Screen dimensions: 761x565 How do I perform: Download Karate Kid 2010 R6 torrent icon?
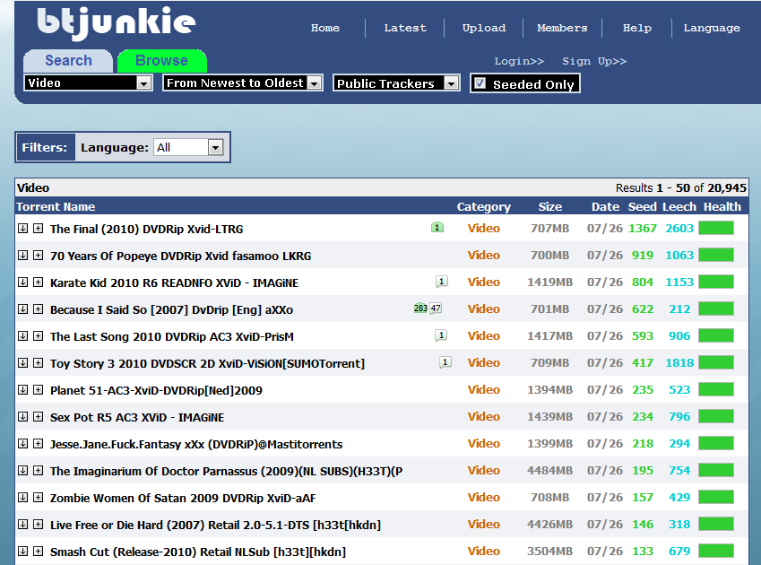pyautogui.click(x=22, y=282)
